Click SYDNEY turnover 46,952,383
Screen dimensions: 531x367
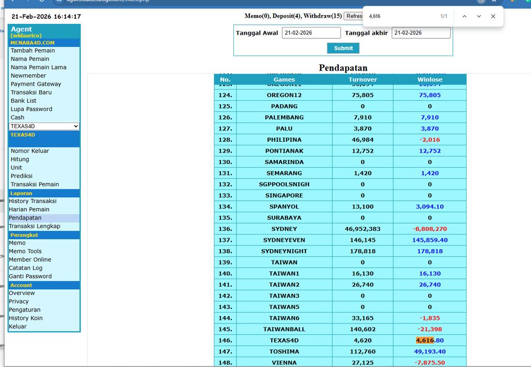[x=362, y=229]
